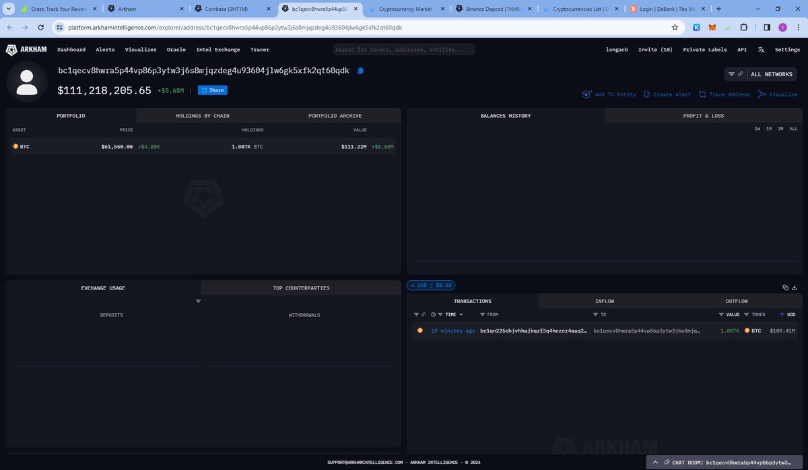Select the 1M balance history range
The image size is (808, 470).
[769, 129]
